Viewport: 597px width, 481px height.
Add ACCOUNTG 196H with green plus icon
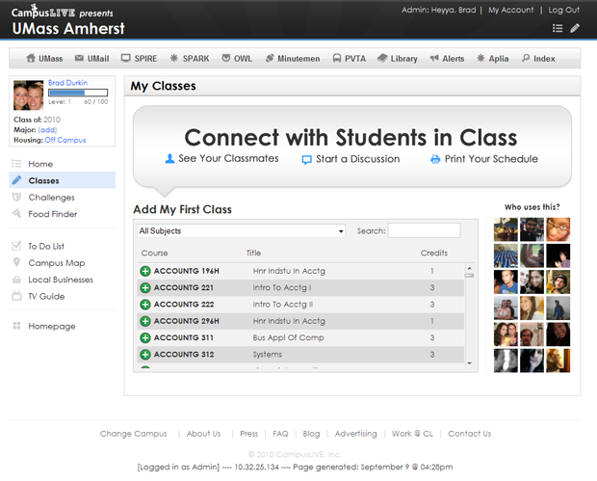(x=145, y=272)
